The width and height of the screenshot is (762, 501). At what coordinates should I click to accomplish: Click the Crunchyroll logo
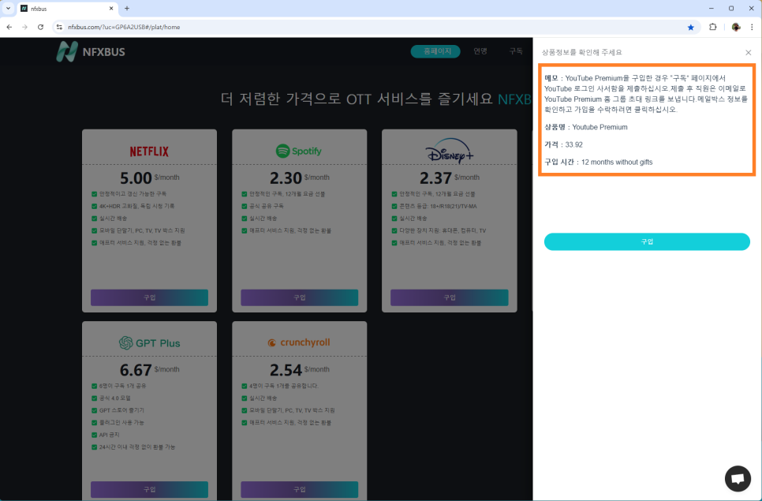(x=299, y=342)
